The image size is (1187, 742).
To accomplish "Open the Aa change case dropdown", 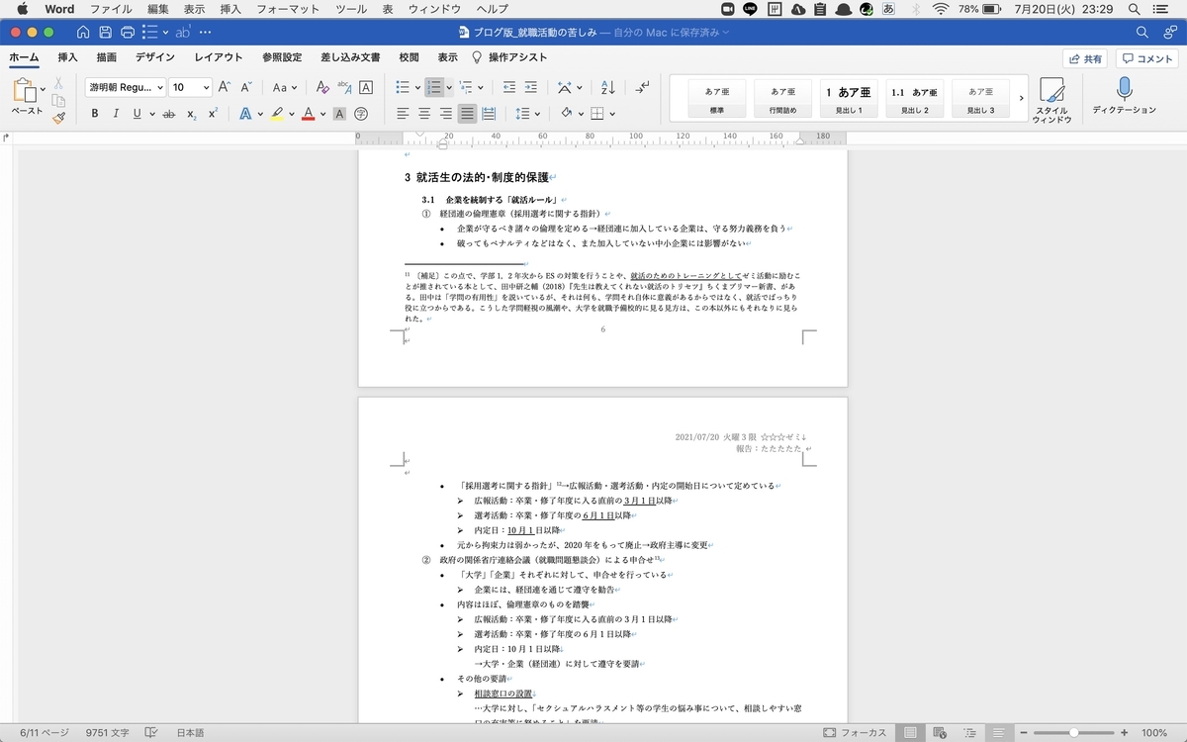I will (x=284, y=88).
